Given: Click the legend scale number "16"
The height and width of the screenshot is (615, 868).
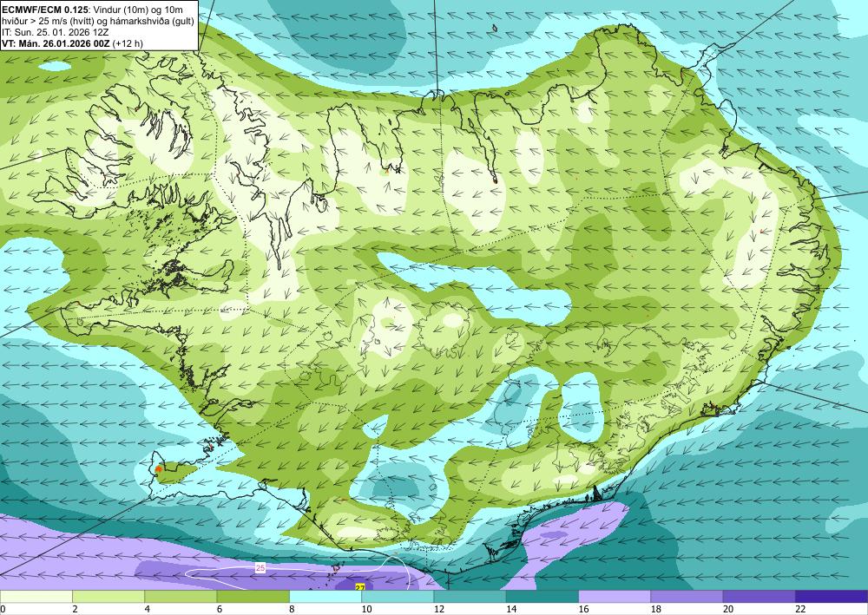Looking at the screenshot, I should (583, 610).
